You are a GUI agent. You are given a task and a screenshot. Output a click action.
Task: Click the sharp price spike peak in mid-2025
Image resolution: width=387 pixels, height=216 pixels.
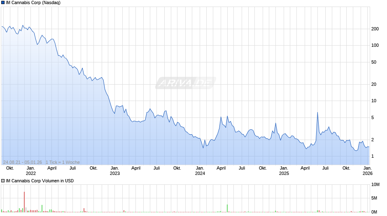(317, 113)
